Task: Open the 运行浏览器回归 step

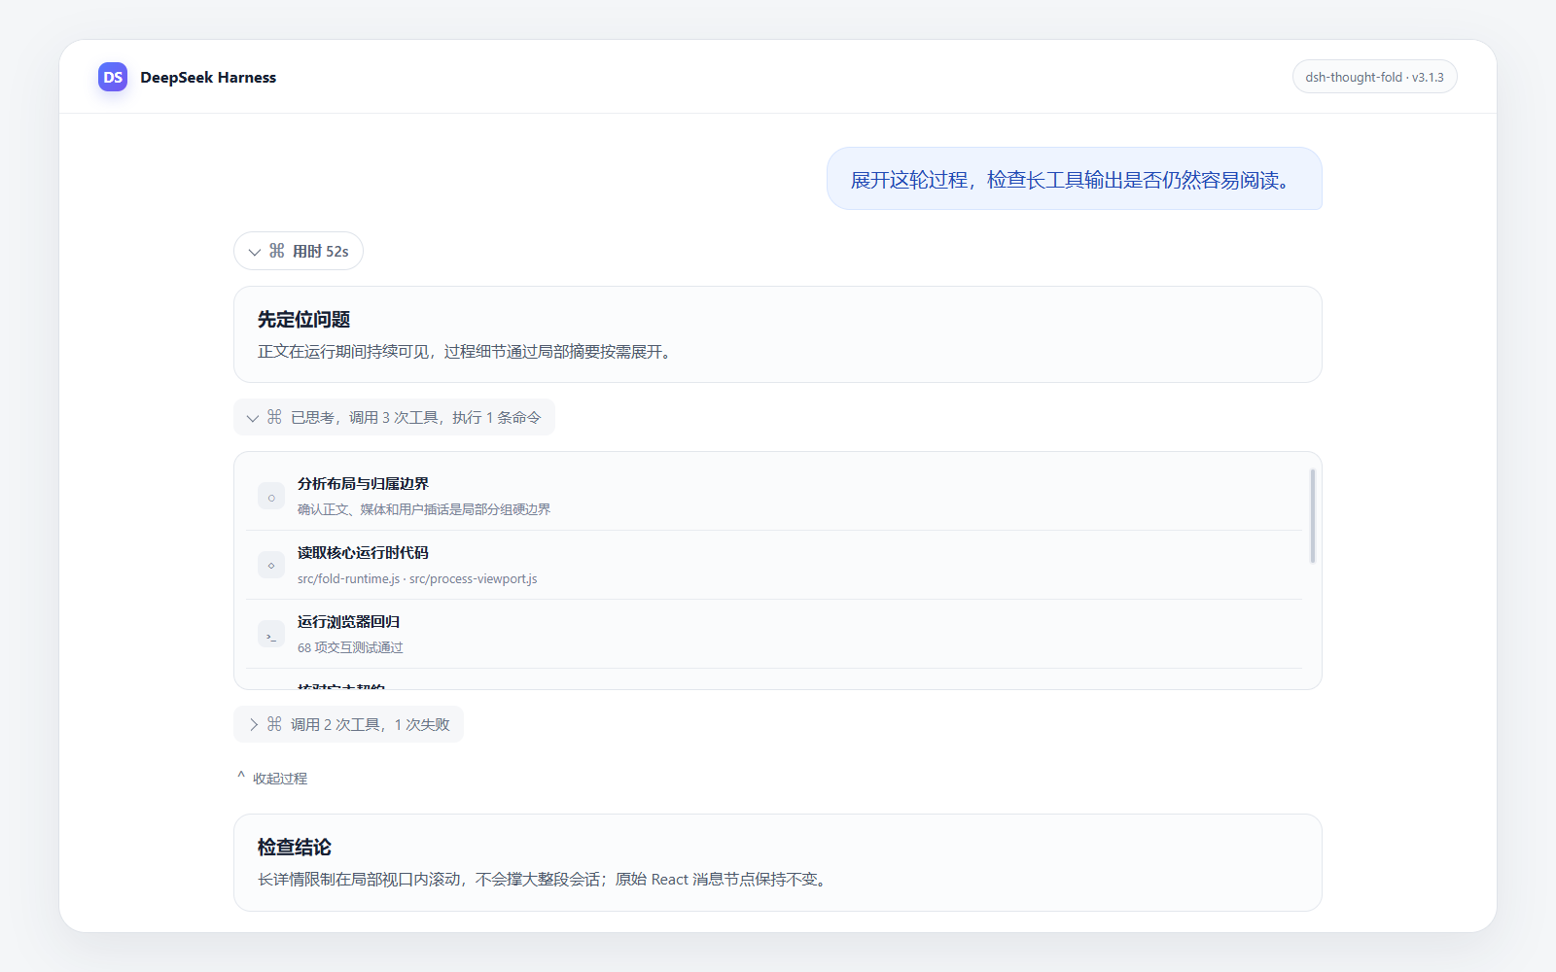Action: (x=774, y=634)
